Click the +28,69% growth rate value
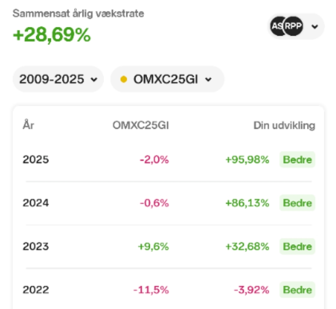 click(x=52, y=35)
